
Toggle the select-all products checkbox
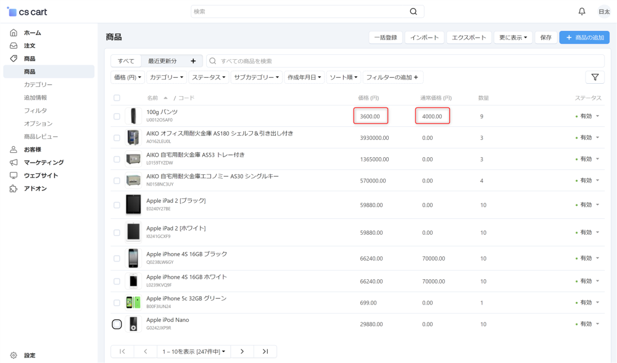(117, 98)
